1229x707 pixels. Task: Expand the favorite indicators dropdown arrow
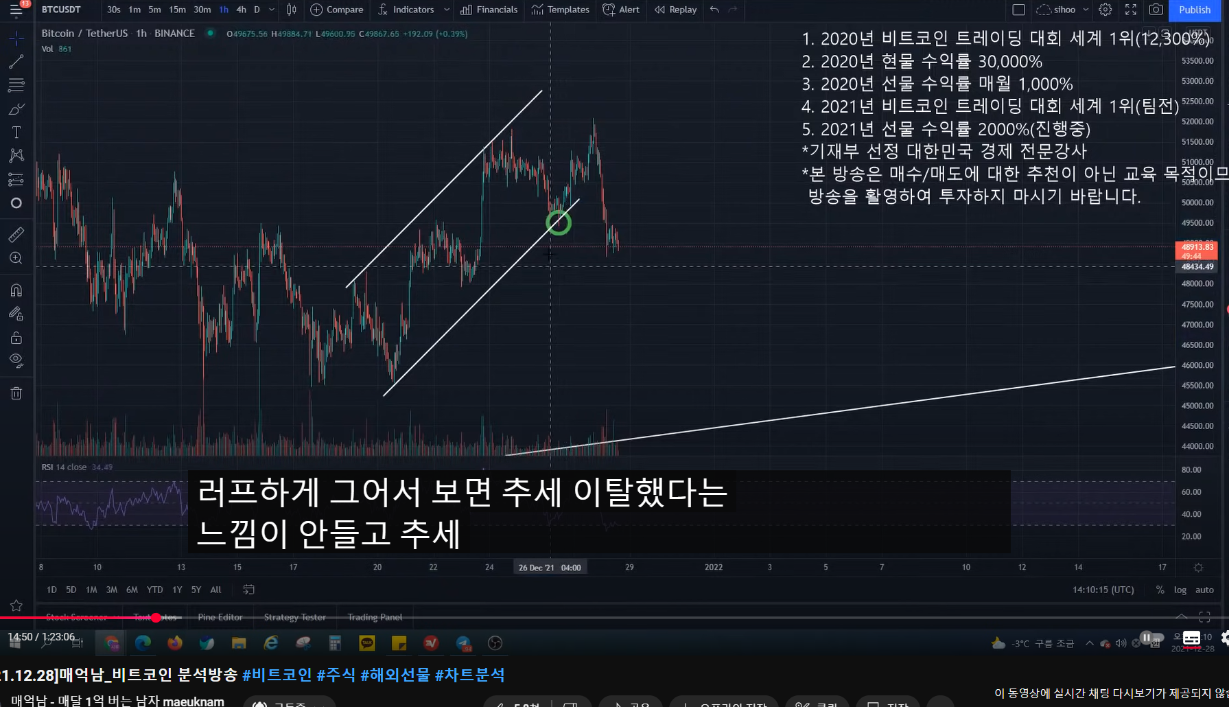pos(447,10)
